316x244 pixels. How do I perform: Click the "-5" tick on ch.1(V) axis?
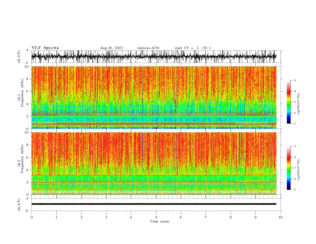27,63
